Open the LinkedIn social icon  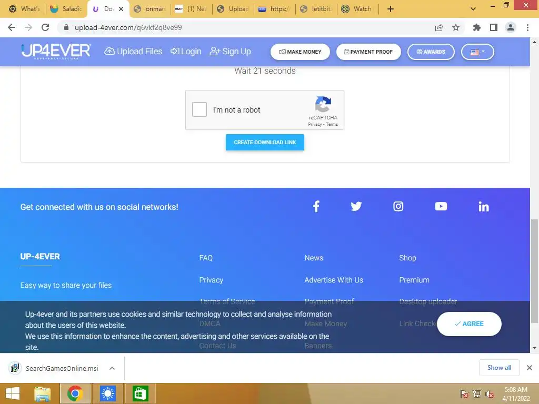coord(484,206)
